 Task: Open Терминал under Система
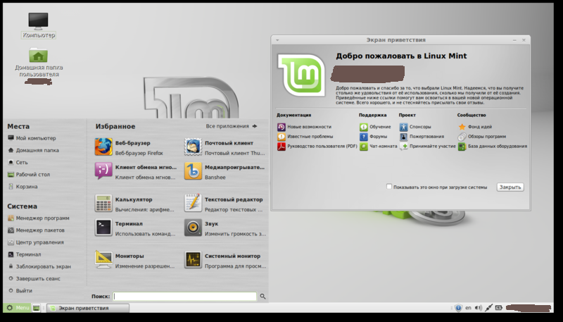coord(24,254)
